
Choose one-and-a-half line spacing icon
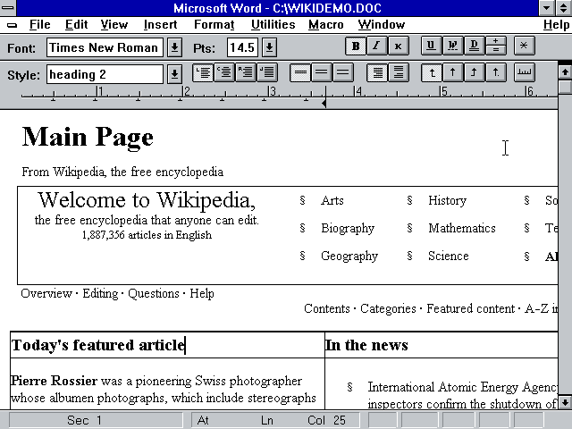322,72
